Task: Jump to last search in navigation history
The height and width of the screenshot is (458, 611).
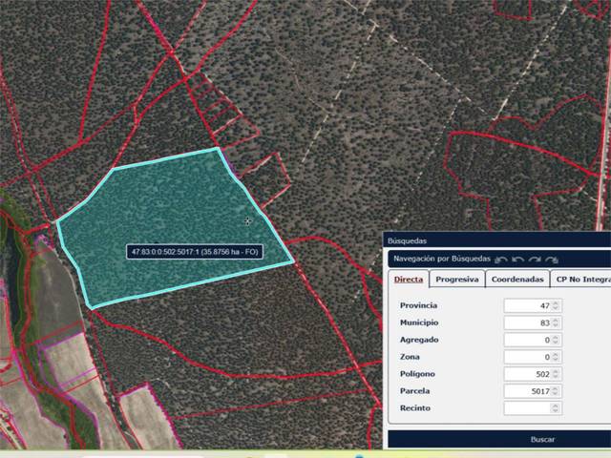Action: [x=552, y=260]
